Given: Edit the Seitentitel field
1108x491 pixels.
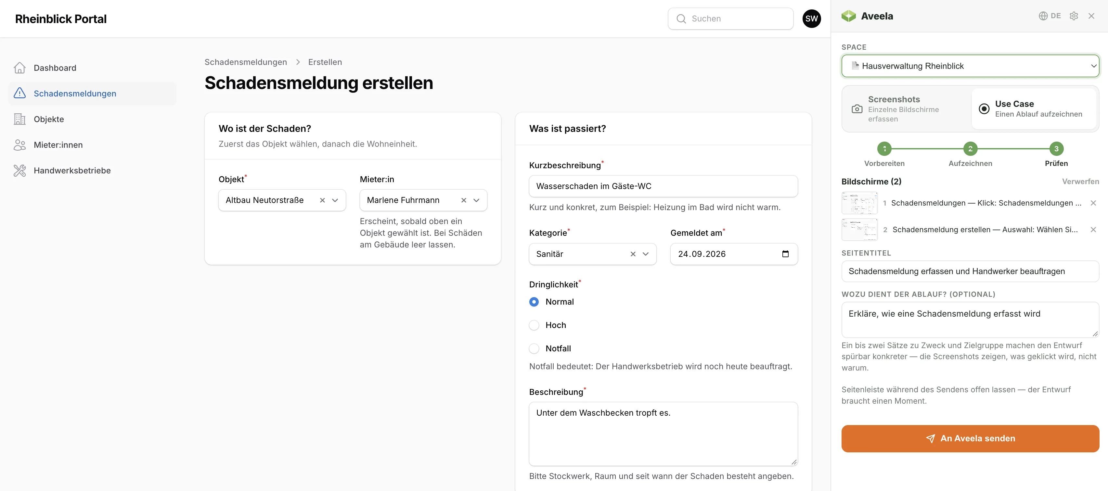Looking at the screenshot, I should click(970, 271).
